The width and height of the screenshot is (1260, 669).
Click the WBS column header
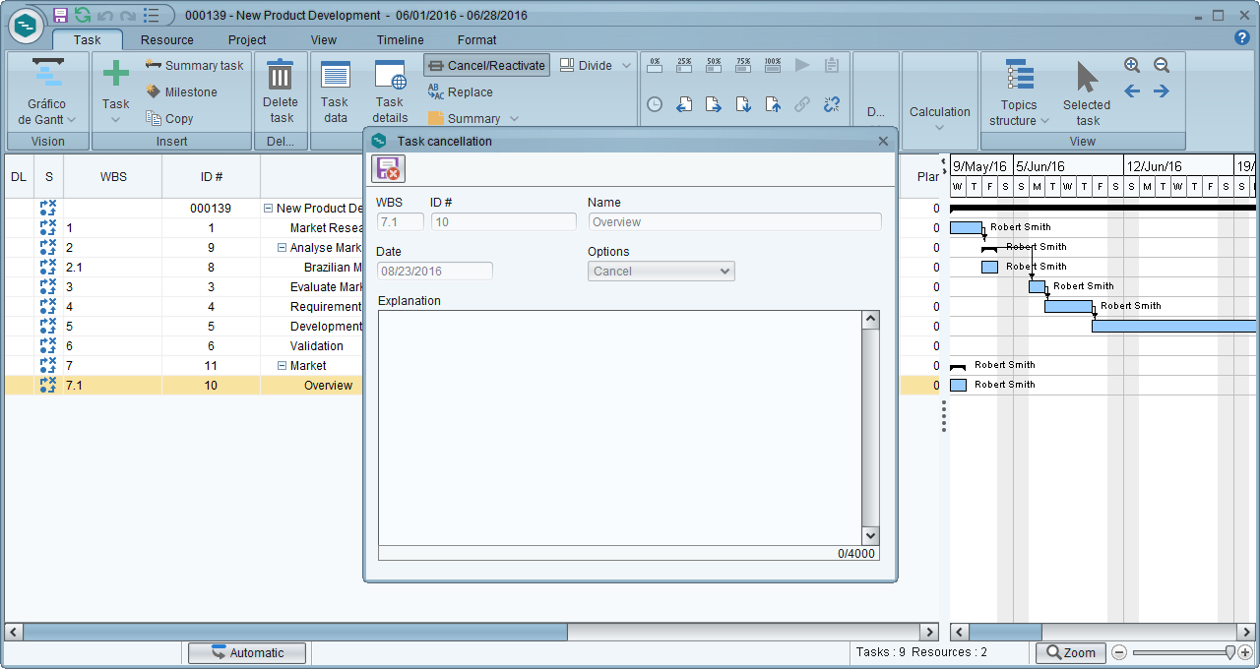point(113,177)
